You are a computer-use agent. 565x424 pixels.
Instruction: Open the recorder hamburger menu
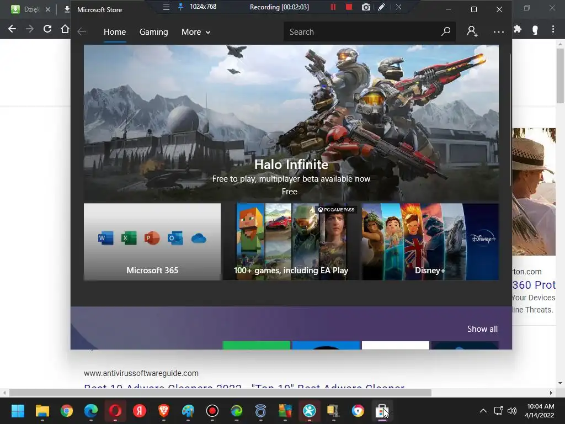tap(166, 7)
